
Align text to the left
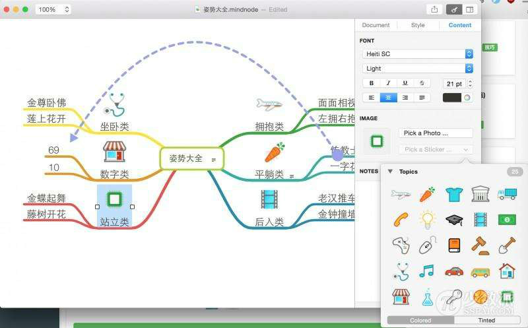click(371, 97)
